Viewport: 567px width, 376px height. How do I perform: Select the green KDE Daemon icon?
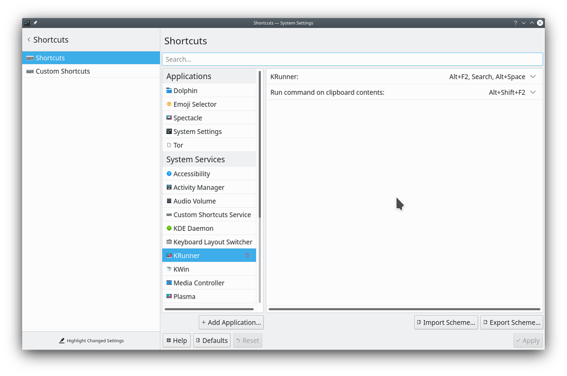168,228
